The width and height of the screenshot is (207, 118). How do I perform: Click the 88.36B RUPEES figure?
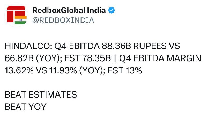[133, 46]
